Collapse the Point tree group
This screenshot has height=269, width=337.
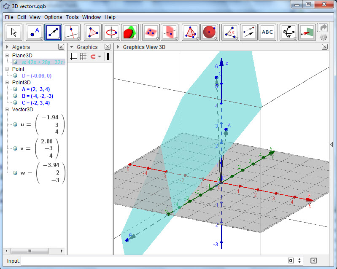coord(7,69)
